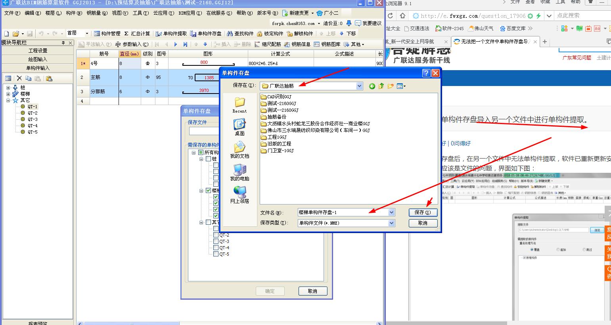
Task: Click the list view icon in navigation panel
Action: coord(8,78)
